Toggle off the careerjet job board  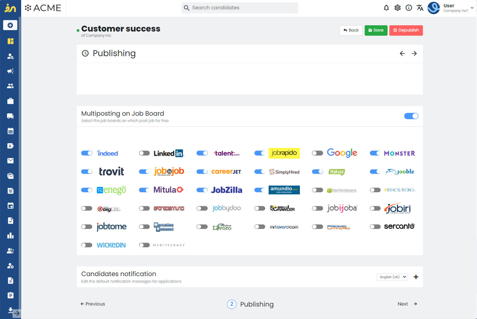(202, 172)
